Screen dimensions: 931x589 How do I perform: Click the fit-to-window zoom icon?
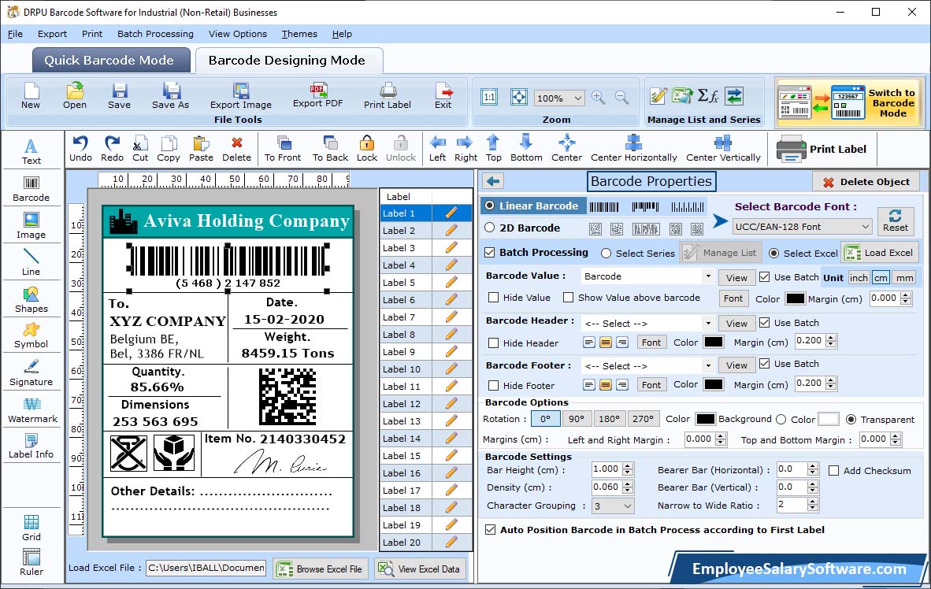pyautogui.click(x=519, y=98)
